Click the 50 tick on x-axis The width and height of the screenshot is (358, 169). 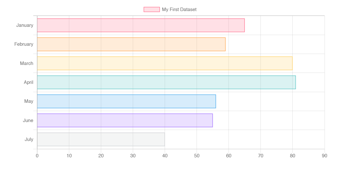click(x=197, y=156)
